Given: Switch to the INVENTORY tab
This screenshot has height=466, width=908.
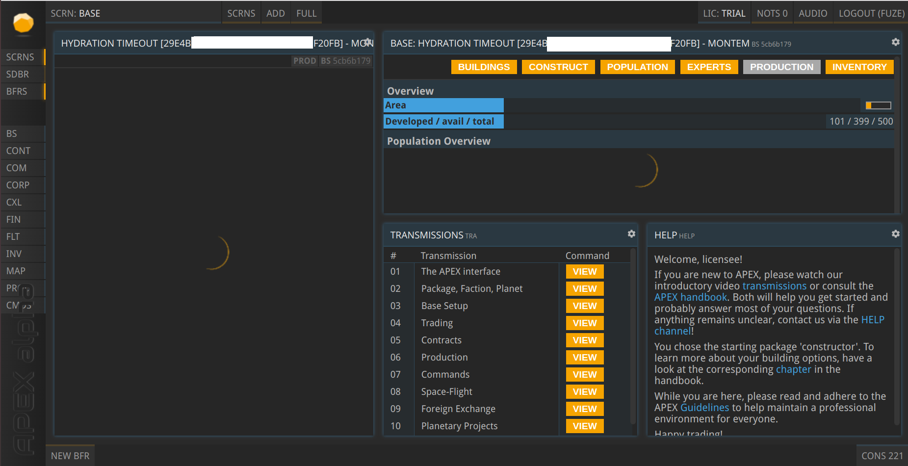Looking at the screenshot, I should coord(859,67).
